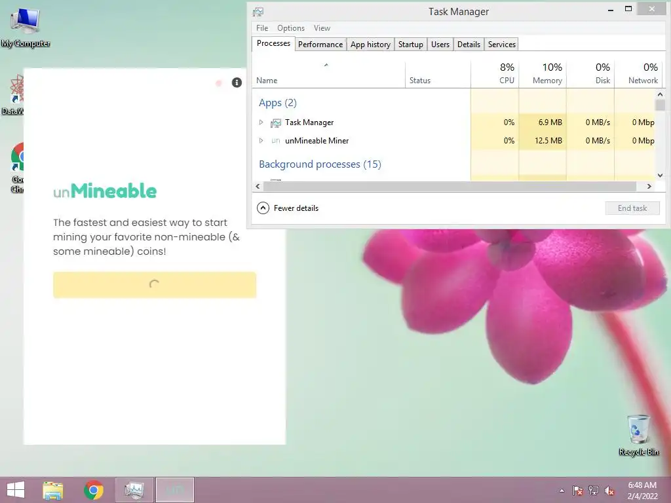This screenshot has width=671, height=503.
Task: Select the Apps (2) group header
Action: tap(278, 103)
